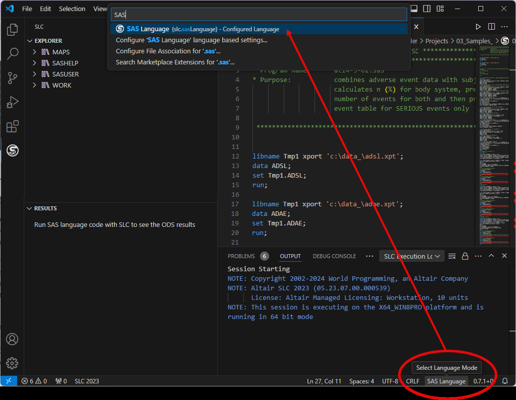Viewport: 516px width, 400px height.
Task: Open the Source Control view
Action: tap(12, 77)
